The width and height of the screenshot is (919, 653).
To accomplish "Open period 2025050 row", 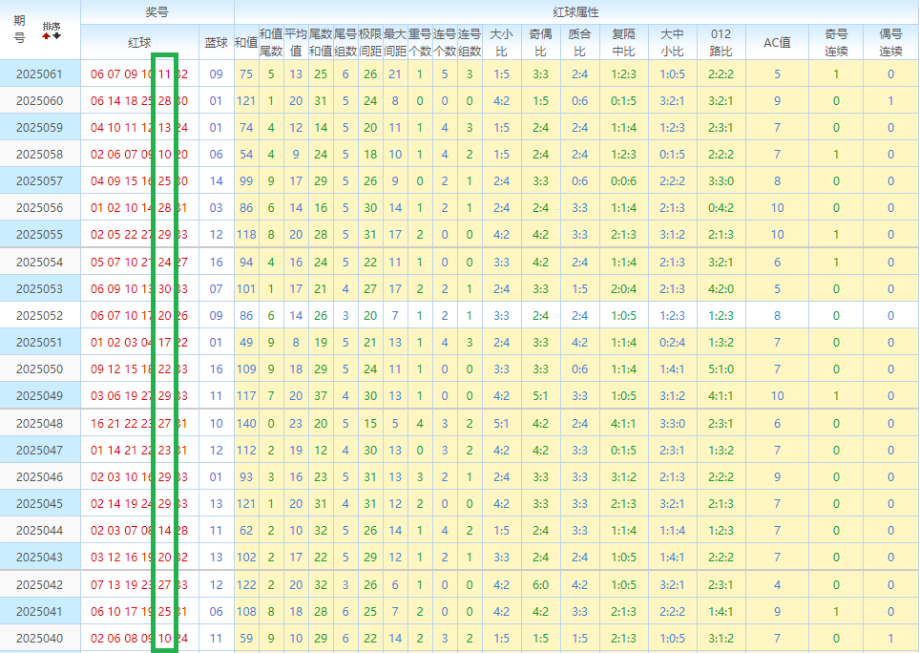I will tap(39, 369).
